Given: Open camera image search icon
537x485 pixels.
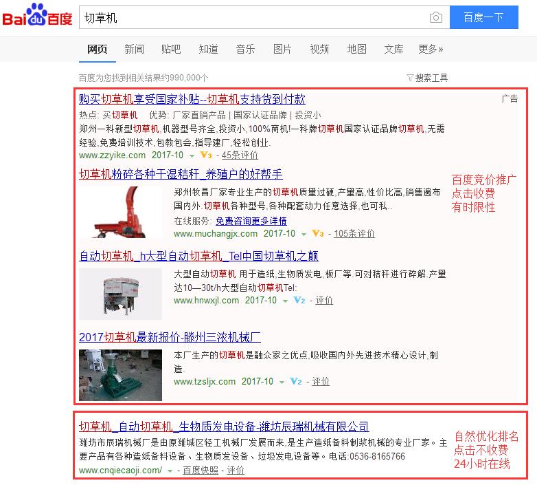Looking at the screenshot, I should (x=435, y=17).
